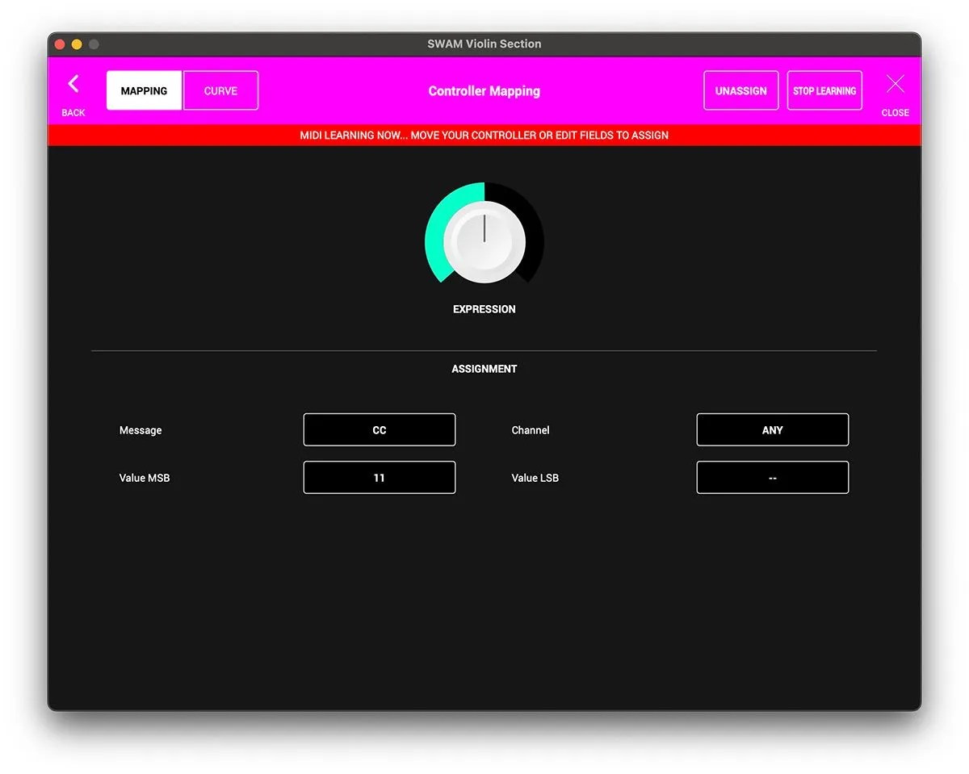Open the Channel box showing ANY
This screenshot has height=774, width=969.
[773, 429]
